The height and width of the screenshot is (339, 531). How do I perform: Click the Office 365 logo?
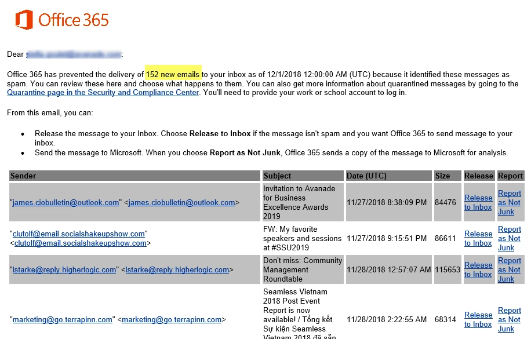pyautogui.click(x=62, y=20)
